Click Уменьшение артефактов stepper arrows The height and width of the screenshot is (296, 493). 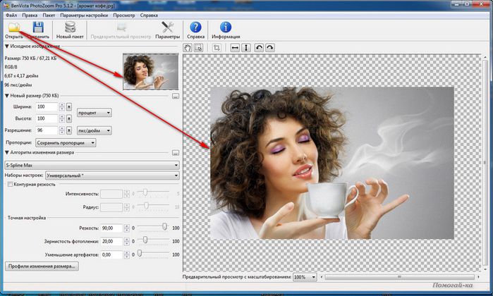pos(126,254)
